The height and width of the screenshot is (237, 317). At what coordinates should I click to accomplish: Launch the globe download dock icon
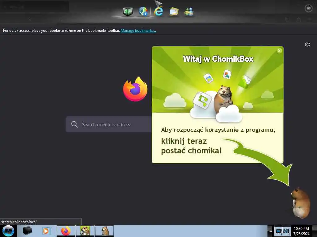pyautogui.click(x=143, y=11)
